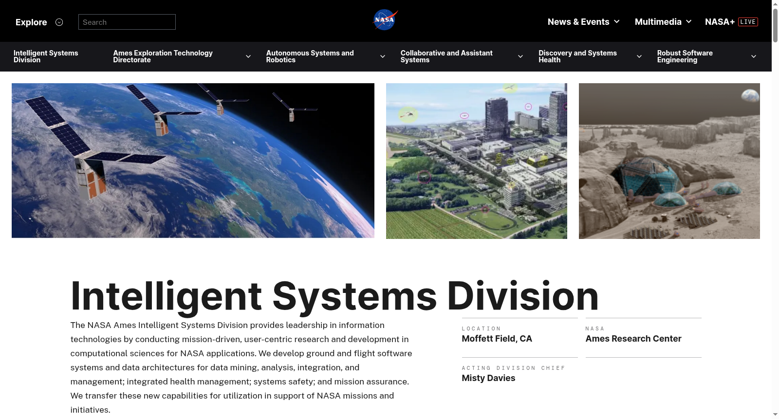This screenshot has height=419, width=779.
Task: Select the lunar habitat dome image
Action: pos(669,161)
